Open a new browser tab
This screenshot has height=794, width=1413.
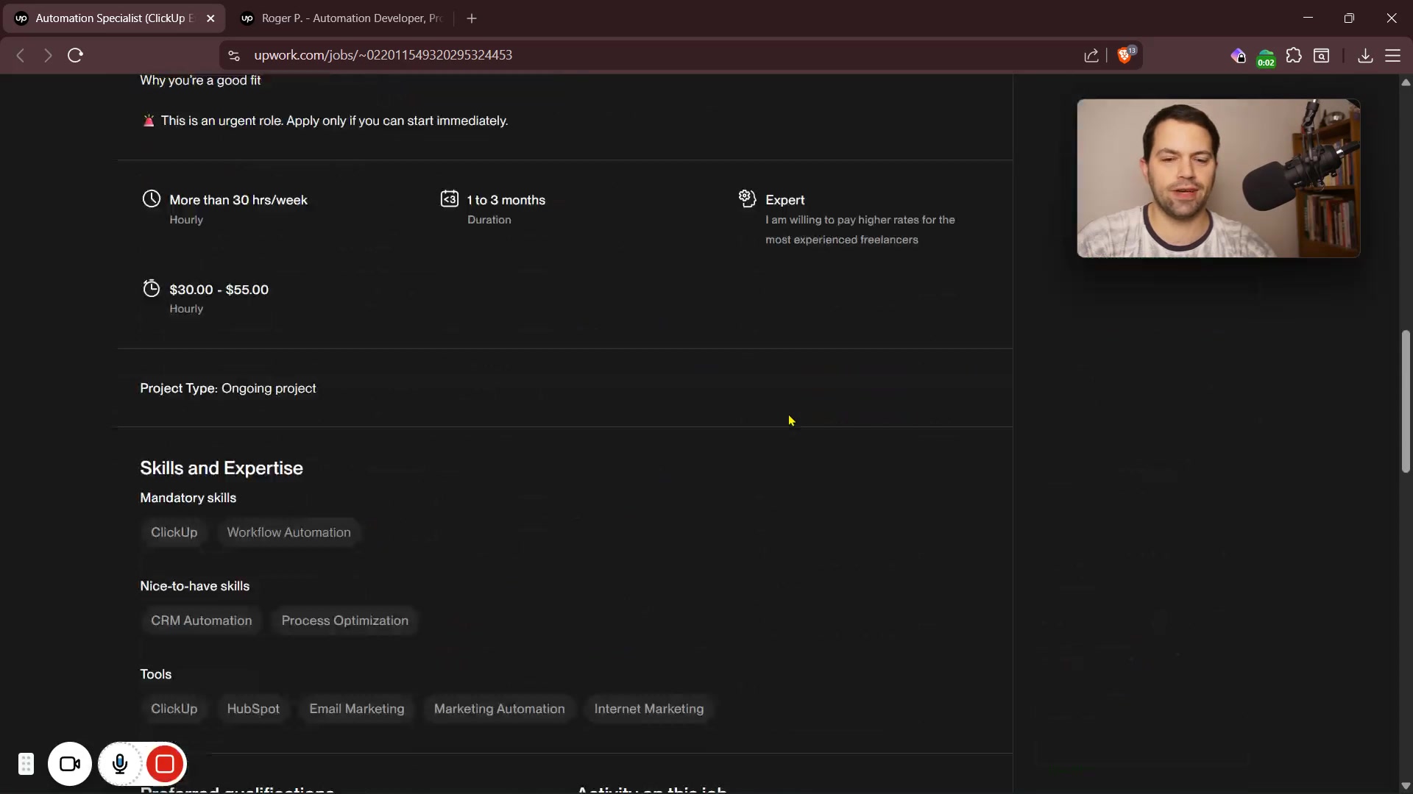pos(472,18)
